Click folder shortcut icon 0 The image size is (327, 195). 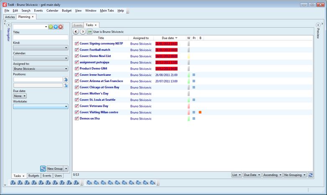89,183
